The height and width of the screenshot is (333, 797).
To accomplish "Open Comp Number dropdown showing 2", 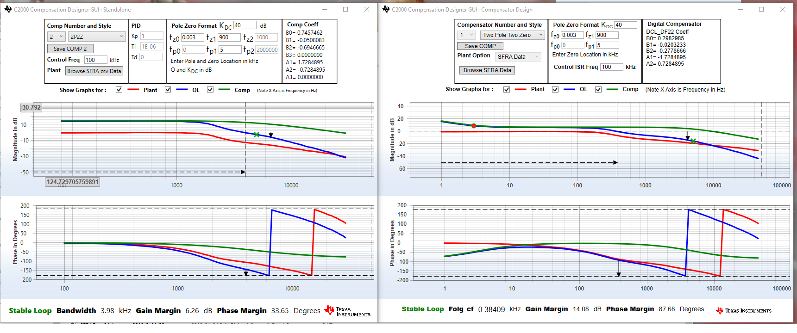I will pos(56,37).
